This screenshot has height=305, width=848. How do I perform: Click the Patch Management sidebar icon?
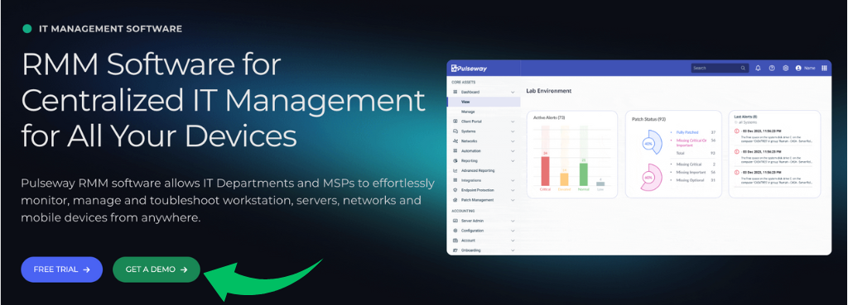click(455, 200)
